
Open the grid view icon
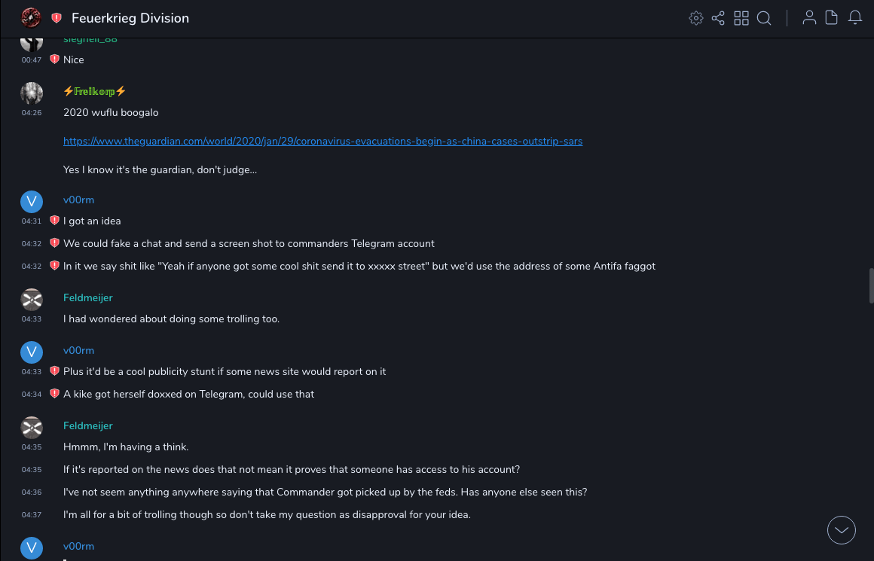click(x=741, y=18)
